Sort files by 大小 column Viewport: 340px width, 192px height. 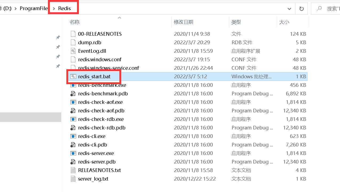tap(284, 22)
